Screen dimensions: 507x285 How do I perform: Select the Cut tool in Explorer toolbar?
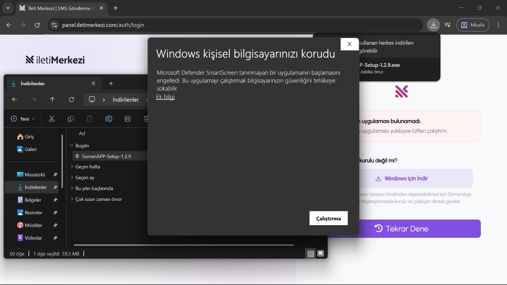tap(52, 119)
